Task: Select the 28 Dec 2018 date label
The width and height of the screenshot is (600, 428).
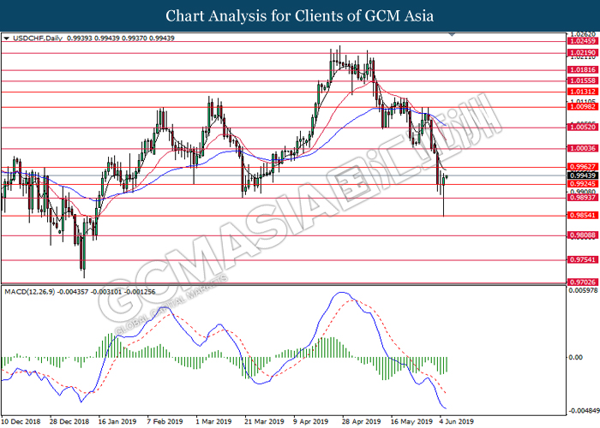Action: [69, 421]
